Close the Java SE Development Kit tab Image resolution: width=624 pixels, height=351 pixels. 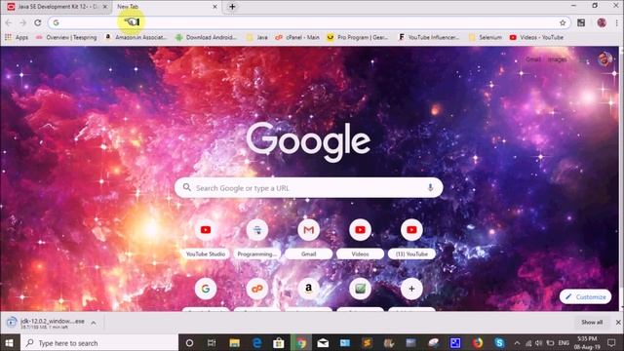105,7
